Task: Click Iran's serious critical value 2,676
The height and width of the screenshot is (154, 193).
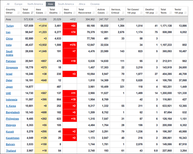Action: 121,32
